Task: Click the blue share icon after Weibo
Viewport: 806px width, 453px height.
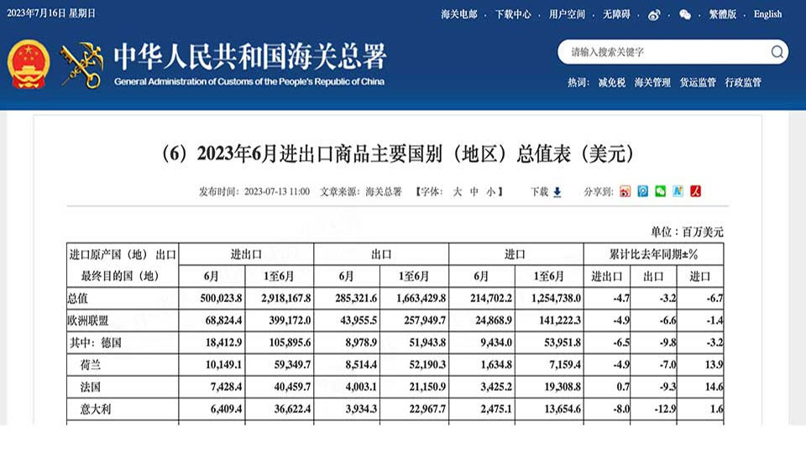Action: [x=642, y=191]
